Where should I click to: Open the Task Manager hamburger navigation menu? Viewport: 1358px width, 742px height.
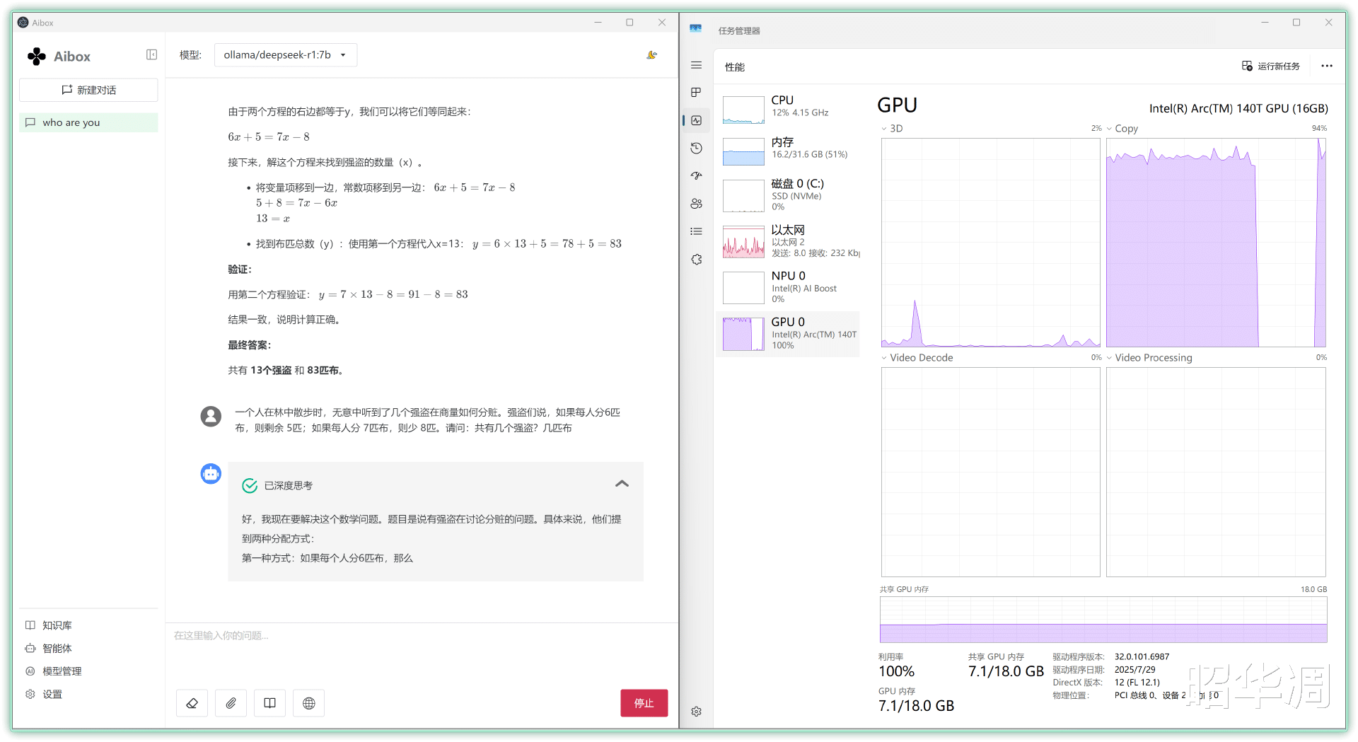[697, 65]
